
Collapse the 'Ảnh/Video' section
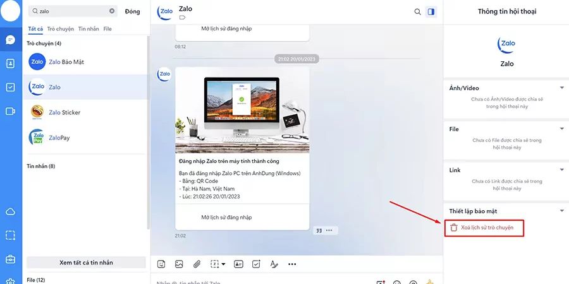[562, 88]
